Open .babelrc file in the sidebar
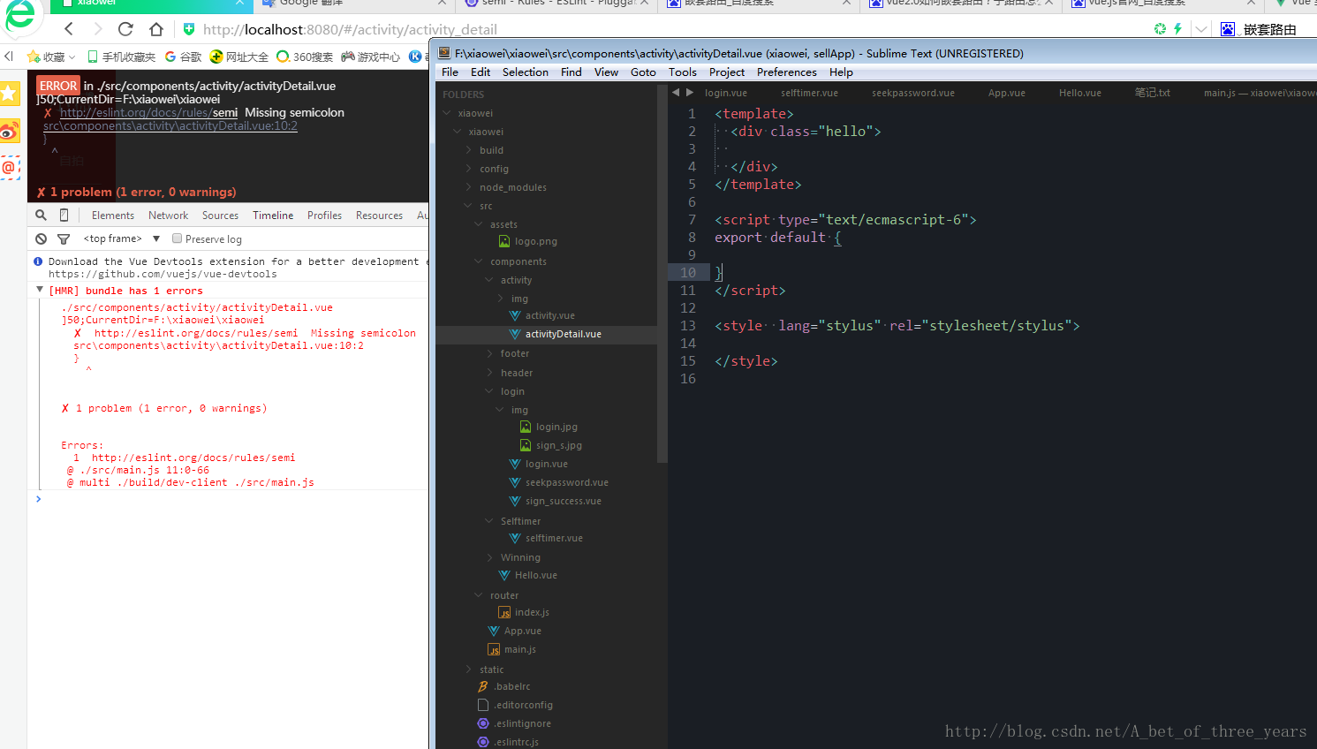The height and width of the screenshot is (749, 1317). [x=511, y=686]
